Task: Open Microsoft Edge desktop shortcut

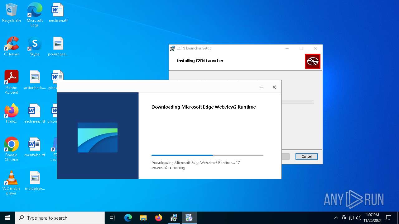Action: tap(35, 15)
